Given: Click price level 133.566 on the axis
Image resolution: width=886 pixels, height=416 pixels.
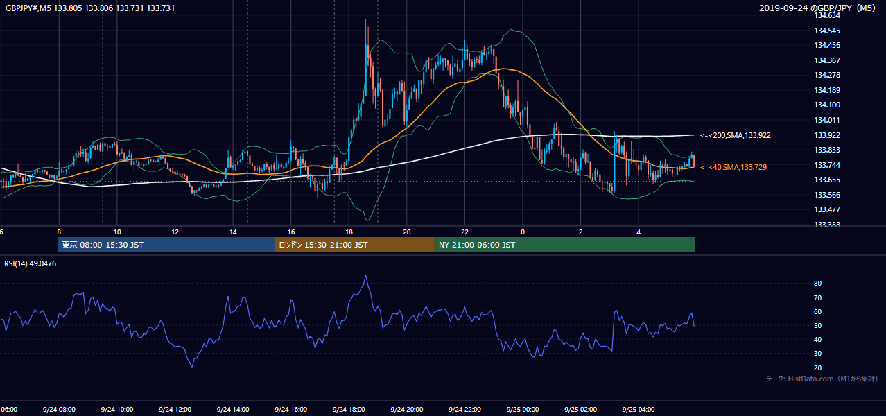Looking at the screenshot, I should pyautogui.click(x=827, y=195).
